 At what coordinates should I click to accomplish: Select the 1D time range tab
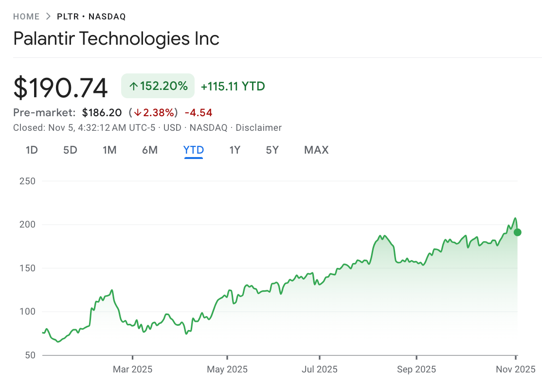point(31,150)
